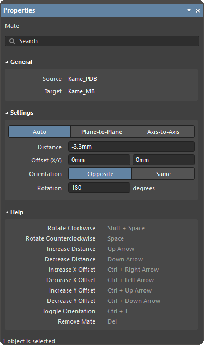Viewport: 204px width, 345px height.
Task: Click the Y offset field
Action: click(164, 160)
